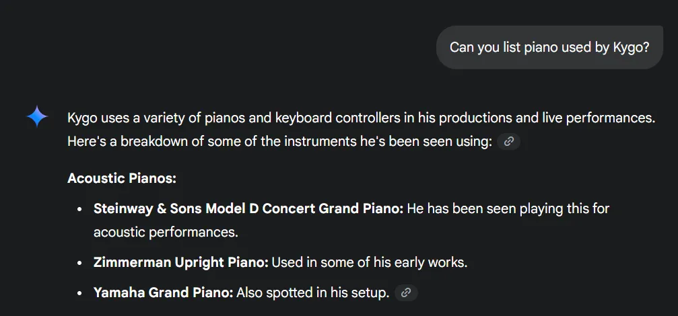Click "Steinway & Sons Model D Concert Grand Piano" text
This screenshot has width=678, height=316.
(248, 208)
